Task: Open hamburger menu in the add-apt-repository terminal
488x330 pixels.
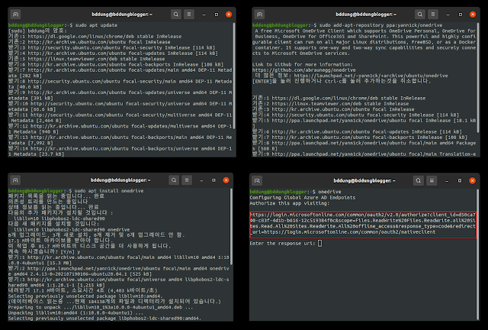Action: 433,15
